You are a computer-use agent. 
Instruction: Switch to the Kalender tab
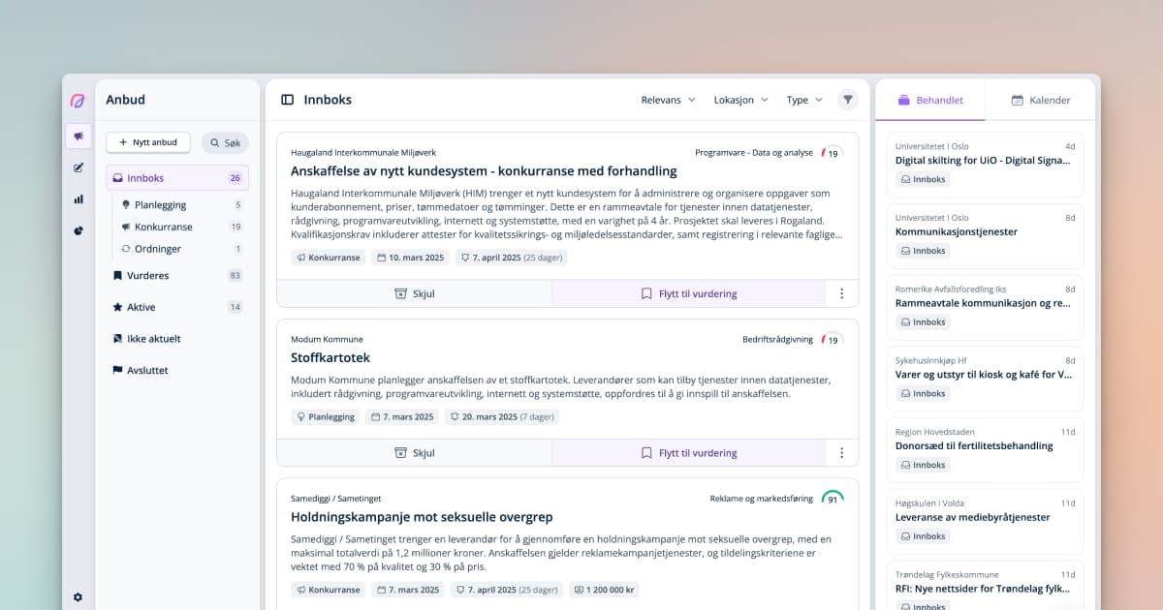pos(1041,99)
